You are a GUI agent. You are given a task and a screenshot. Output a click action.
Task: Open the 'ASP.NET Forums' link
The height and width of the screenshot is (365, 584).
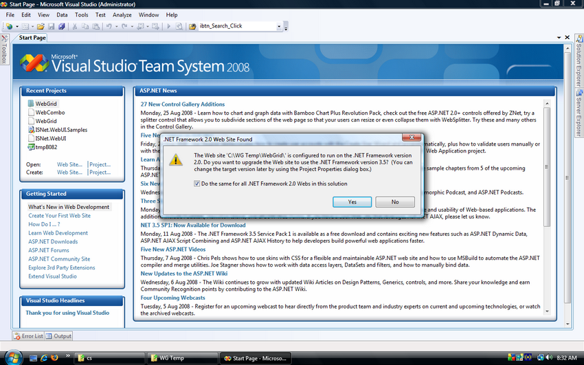pos(49,250)
